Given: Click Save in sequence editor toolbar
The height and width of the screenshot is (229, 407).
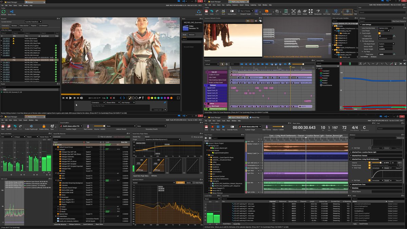Looking at the screenshot, I should pyautogui.click(x=206, y=12).
